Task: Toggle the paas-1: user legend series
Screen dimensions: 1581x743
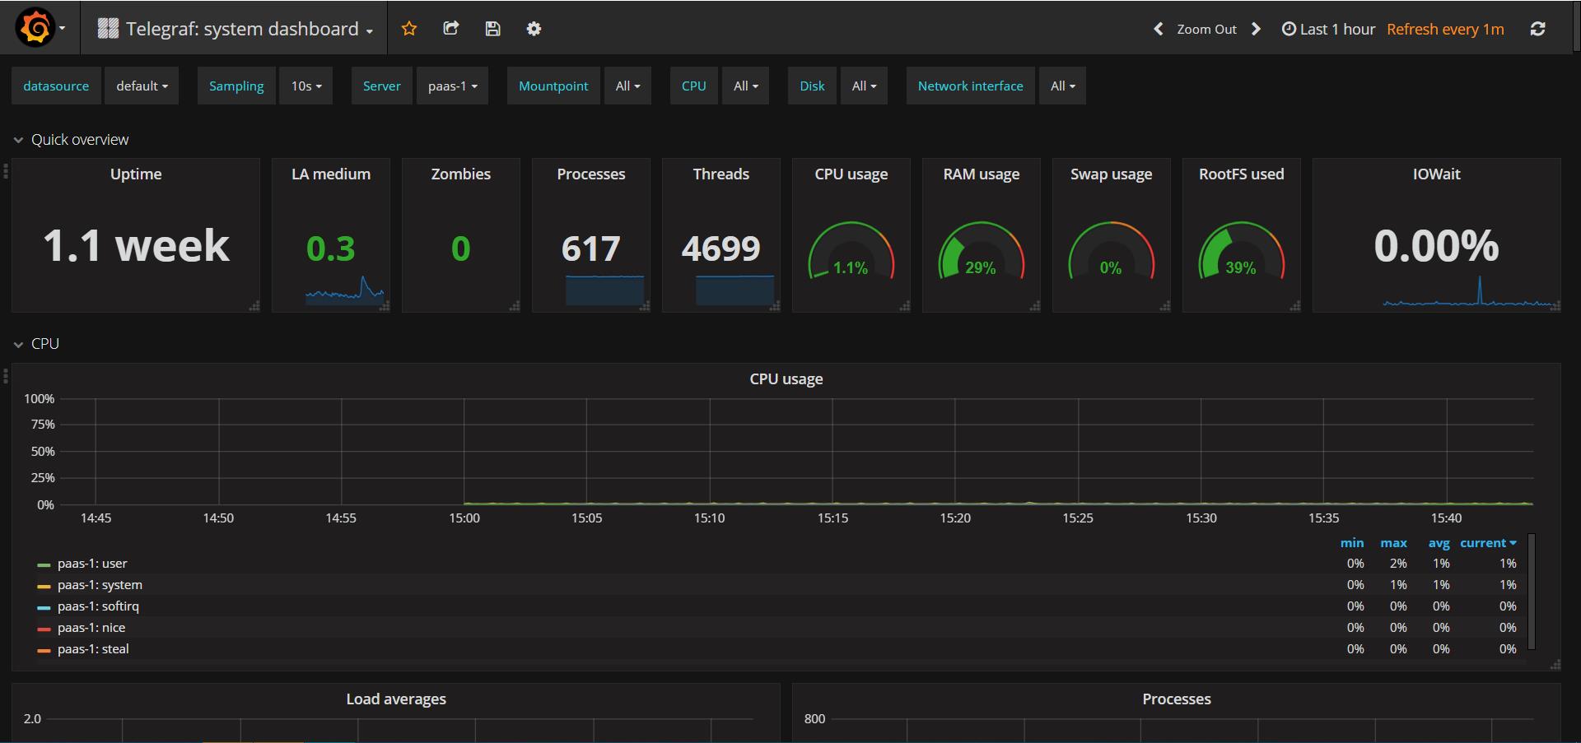Action: (x=92, y=564)
